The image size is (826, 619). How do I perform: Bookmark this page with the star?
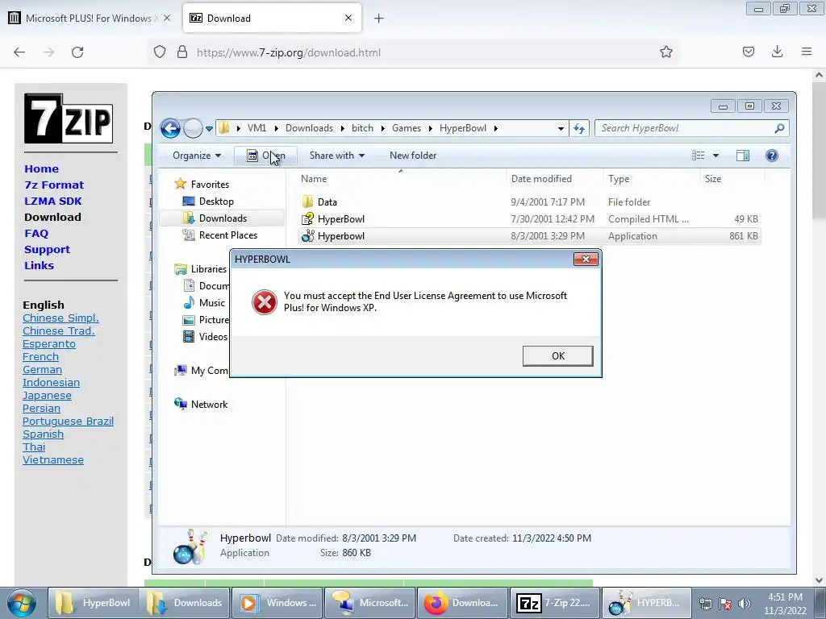(665, 52)
